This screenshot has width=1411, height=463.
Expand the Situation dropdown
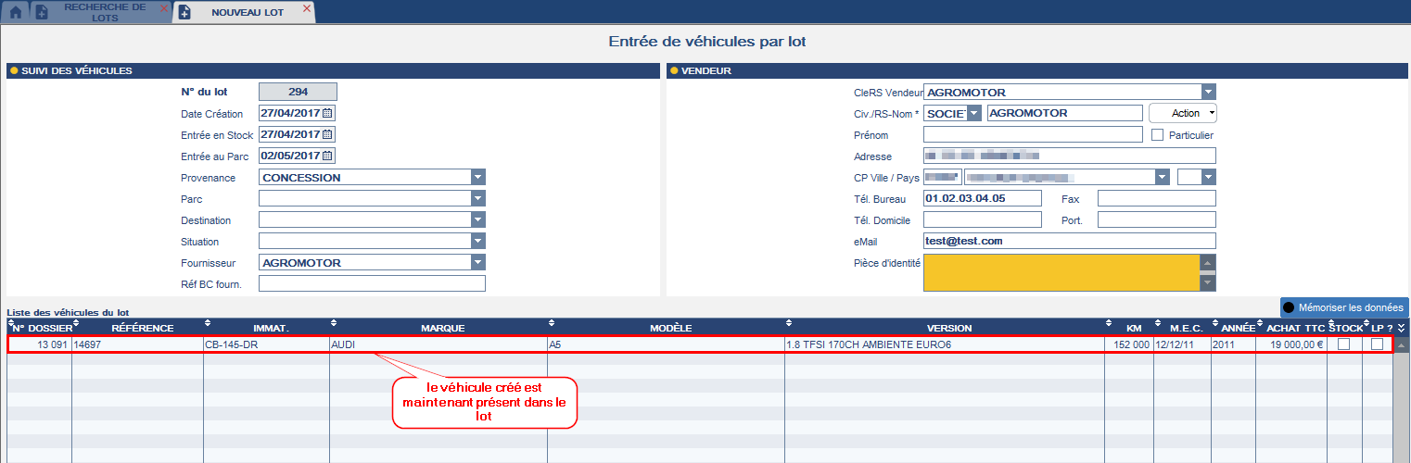478,241
